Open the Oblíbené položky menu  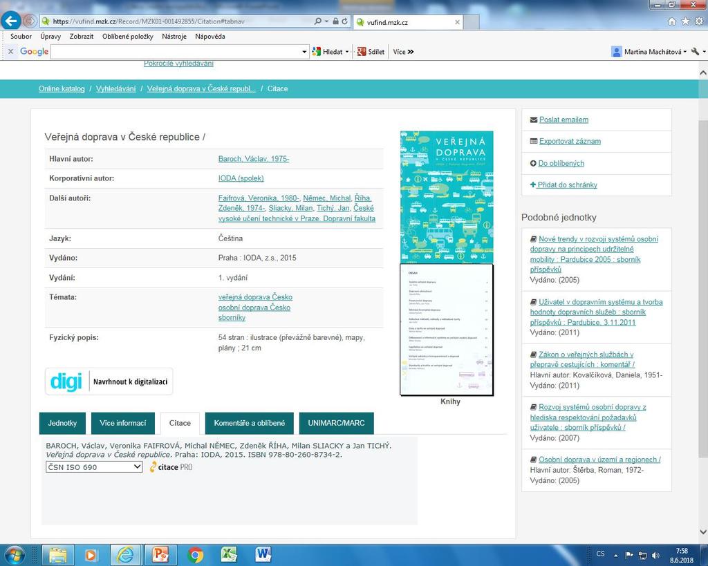[128, 36]
